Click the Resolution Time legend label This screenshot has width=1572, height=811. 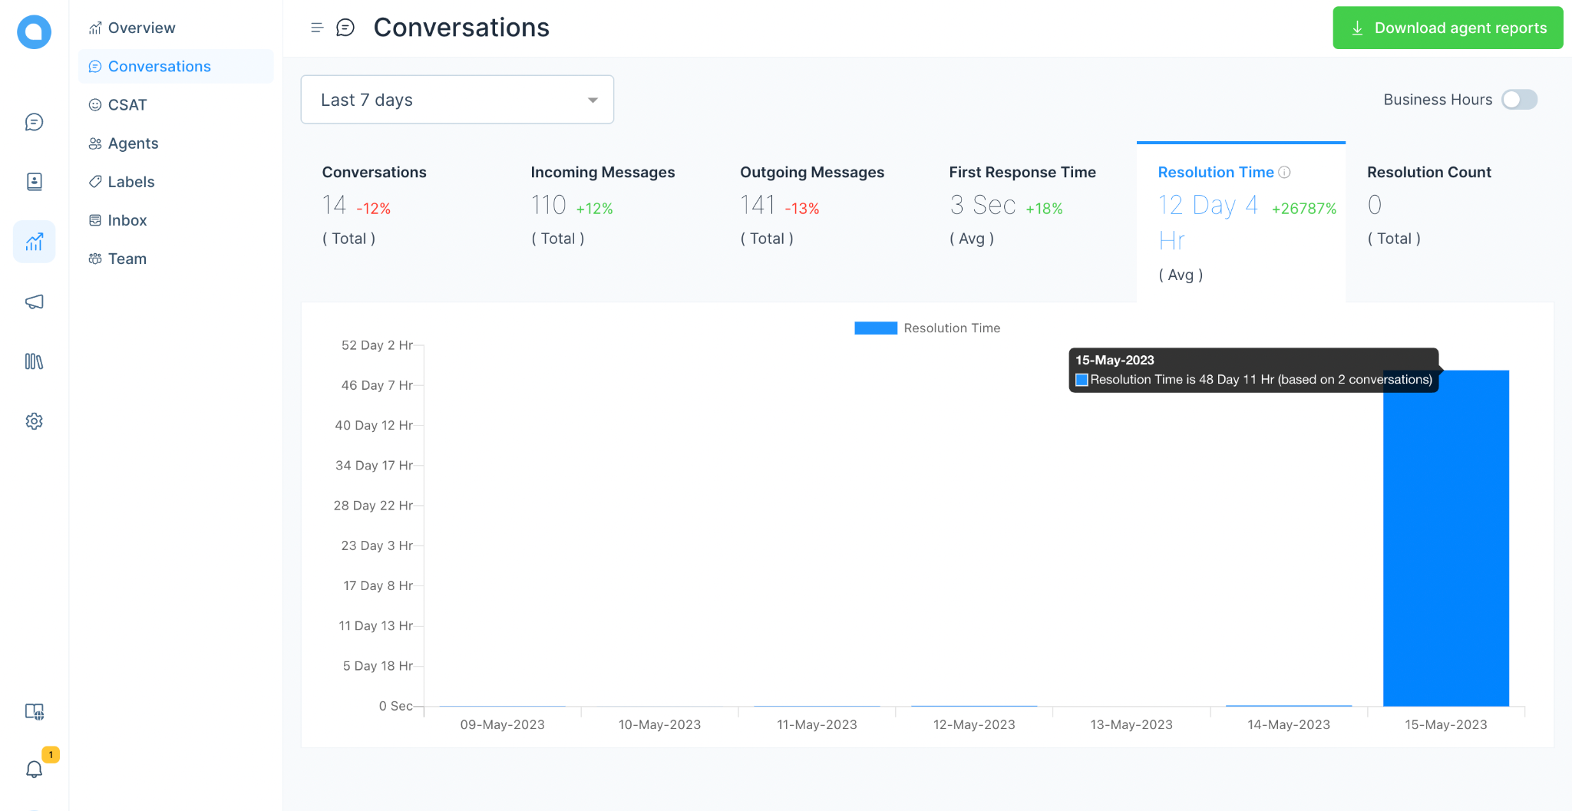pos(952,328)
